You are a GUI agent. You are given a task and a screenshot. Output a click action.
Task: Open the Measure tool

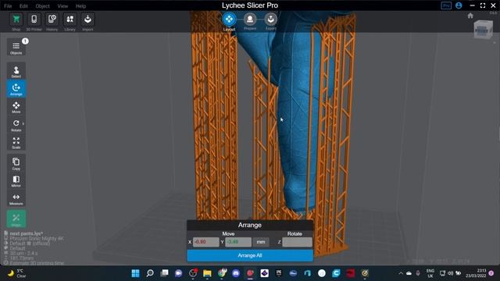16,199
